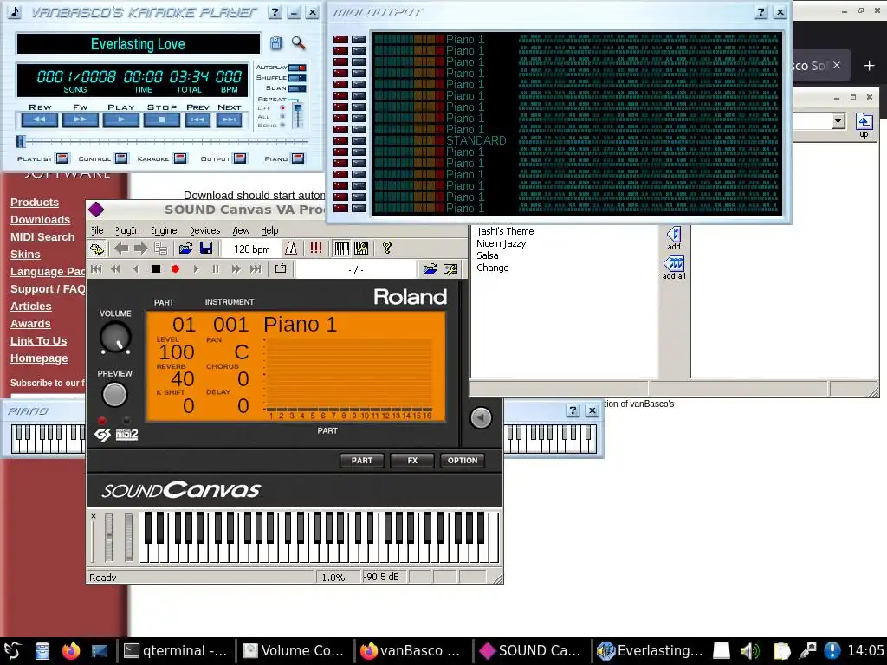
Task: Click the save icon in vanBasco's player
Action: [275, 43]
